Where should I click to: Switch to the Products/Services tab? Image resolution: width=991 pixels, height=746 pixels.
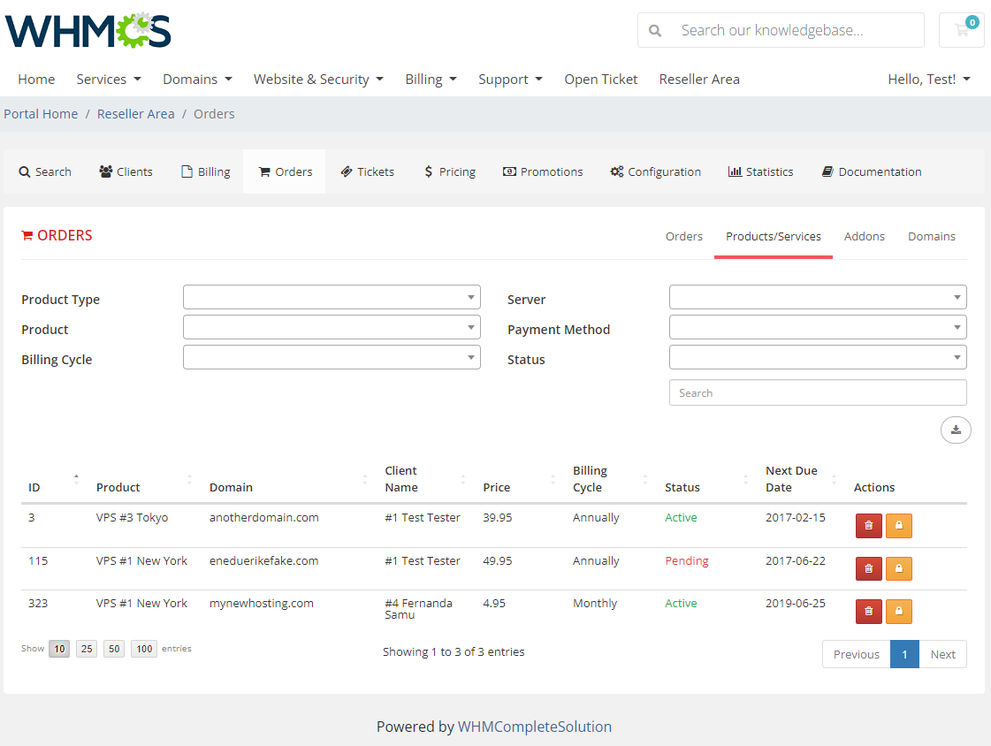773,236
